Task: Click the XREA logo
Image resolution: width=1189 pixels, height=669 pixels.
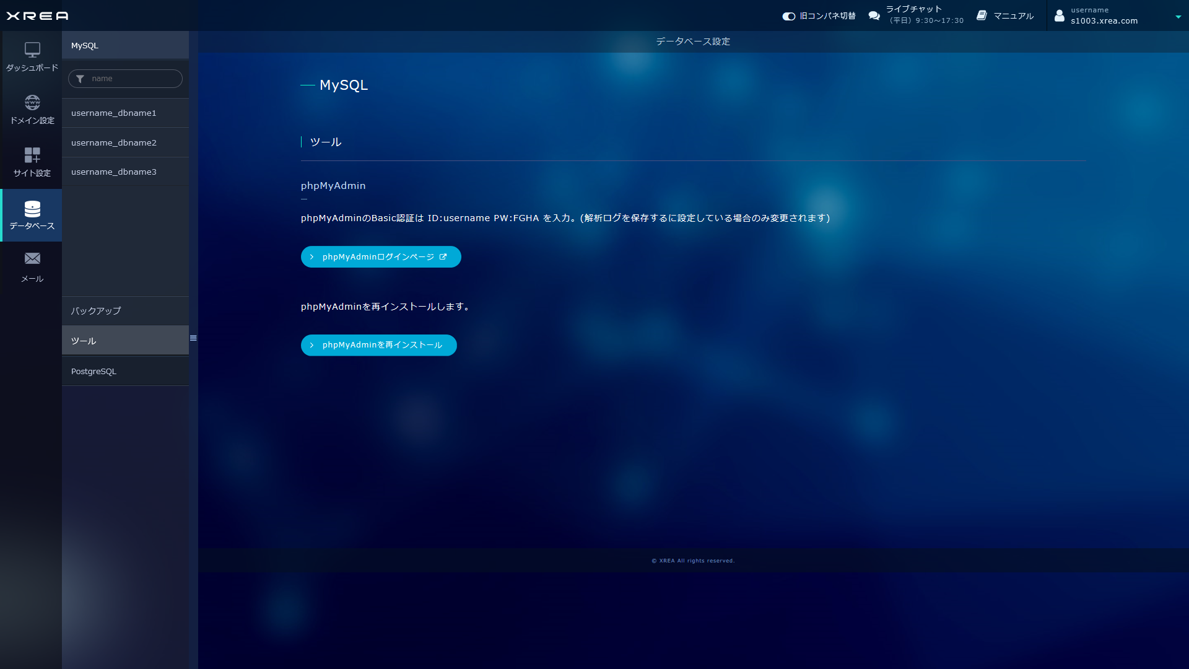Action: (37, 15)
